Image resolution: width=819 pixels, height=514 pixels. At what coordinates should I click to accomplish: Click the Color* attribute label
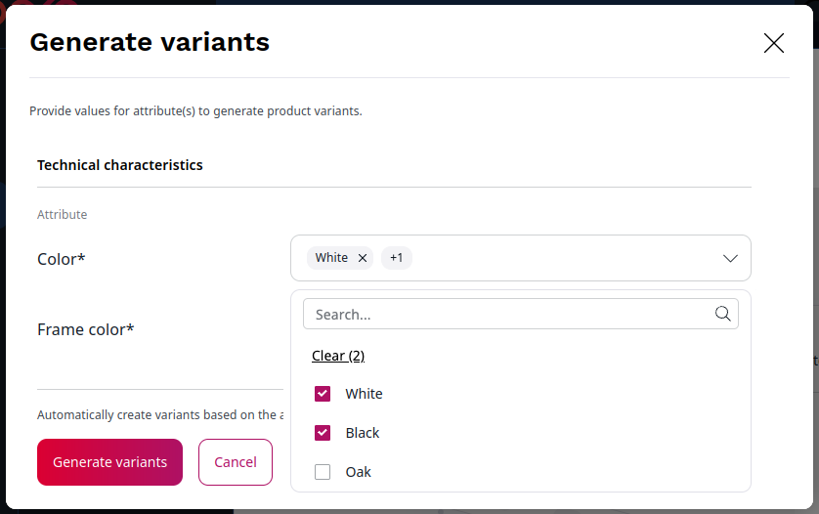[62, 259]
